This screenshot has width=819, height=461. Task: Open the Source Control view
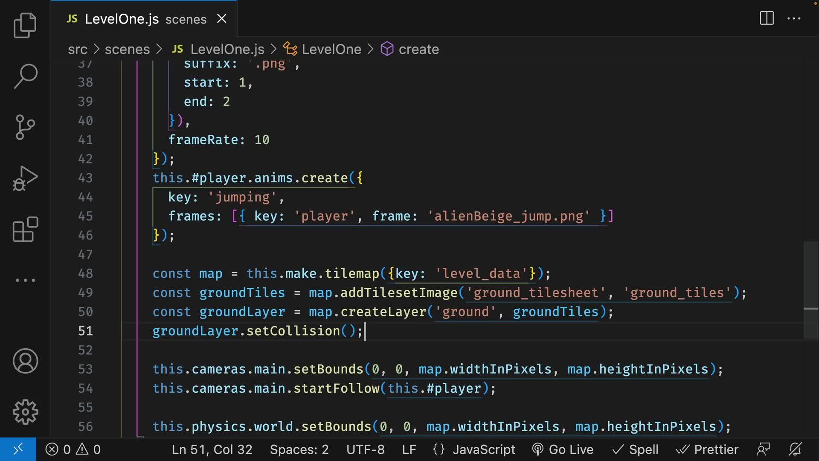[x=25, y=127]
